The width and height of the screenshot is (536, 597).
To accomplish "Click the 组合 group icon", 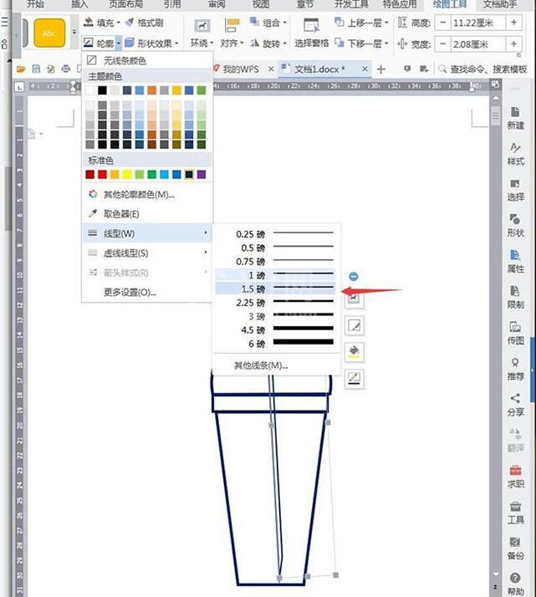I will pyautogui.click(x=254, y=22).
